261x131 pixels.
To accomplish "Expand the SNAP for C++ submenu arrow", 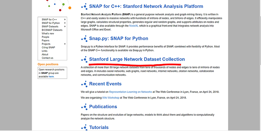I will click(x=65, y=20).
